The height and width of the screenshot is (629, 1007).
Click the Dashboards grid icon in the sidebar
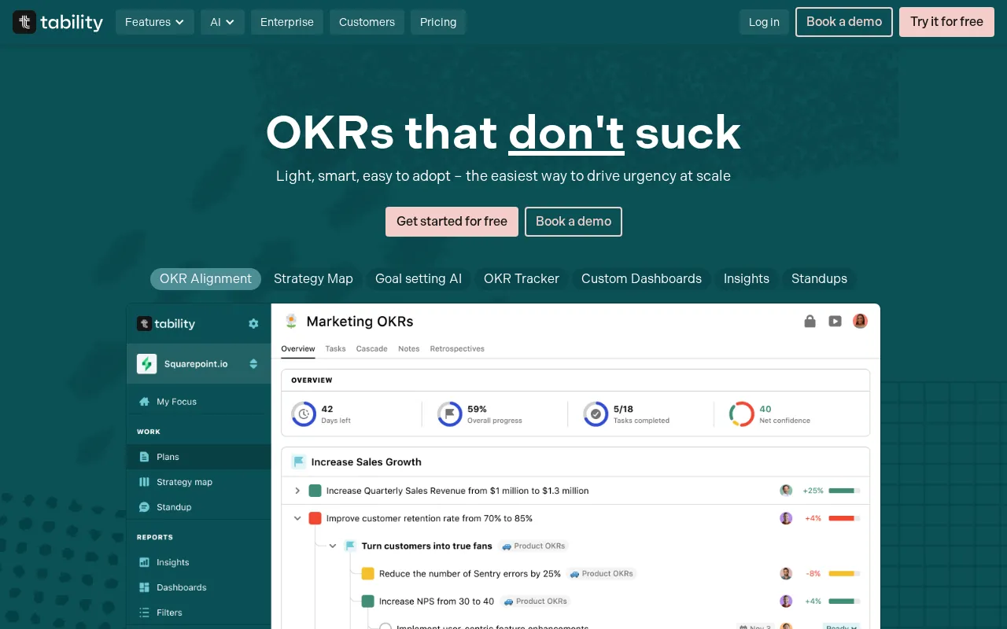(144, 587)
